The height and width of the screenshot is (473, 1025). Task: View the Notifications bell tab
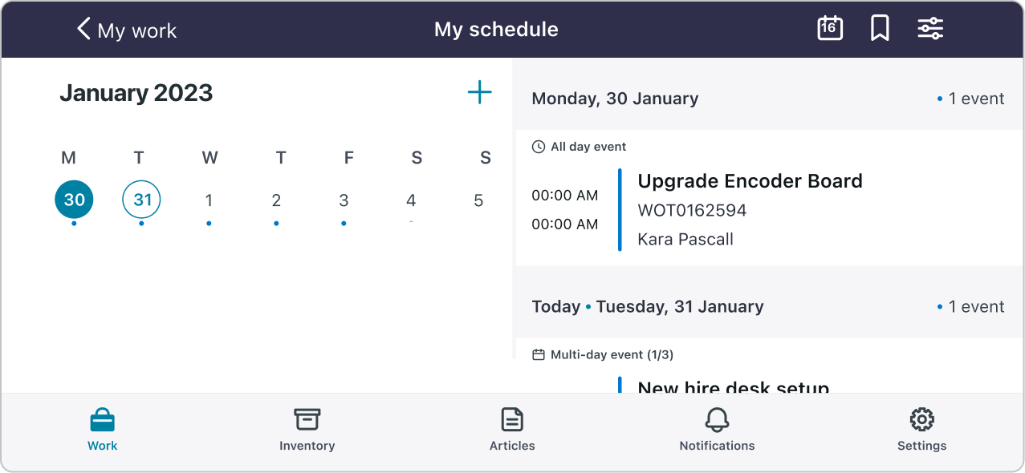[x=717, y=430]
